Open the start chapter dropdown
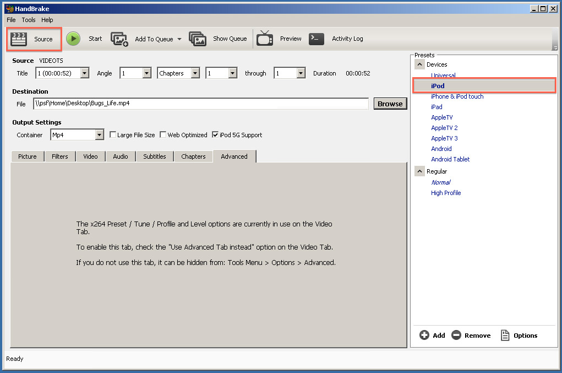 tap(233, 73)
